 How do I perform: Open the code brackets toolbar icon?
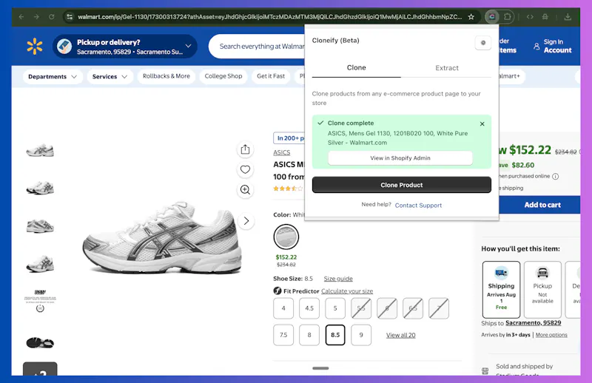pyautogui.click(x=530, y=16)
